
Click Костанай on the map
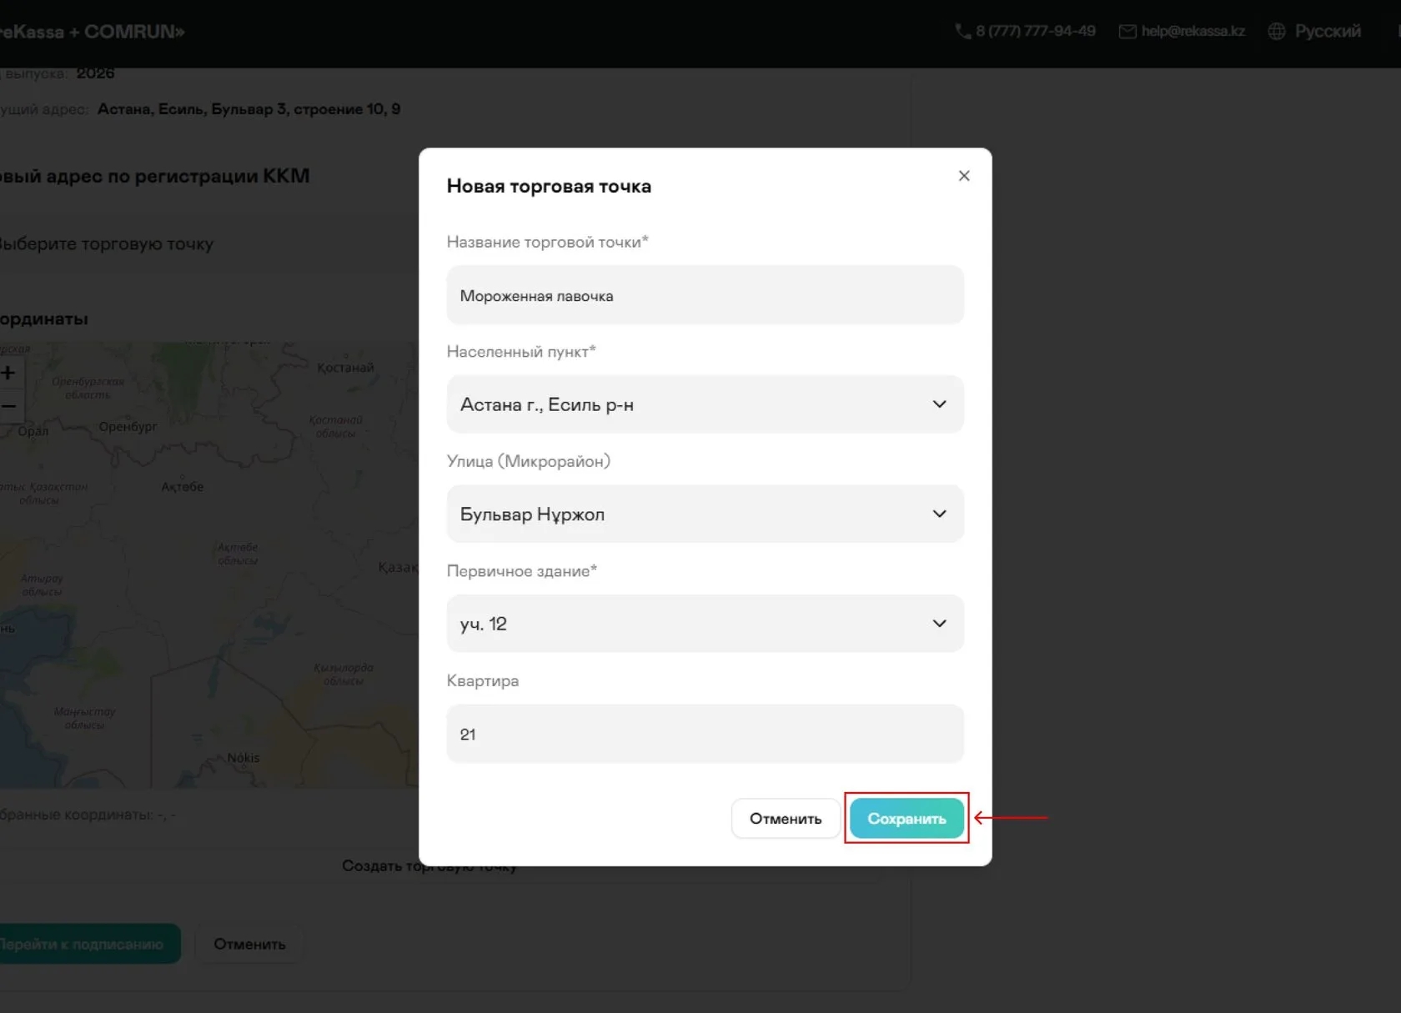tap(345, 368)
